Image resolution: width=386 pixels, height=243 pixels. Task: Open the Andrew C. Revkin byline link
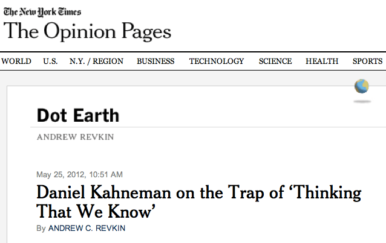click(x=88, y=229)
